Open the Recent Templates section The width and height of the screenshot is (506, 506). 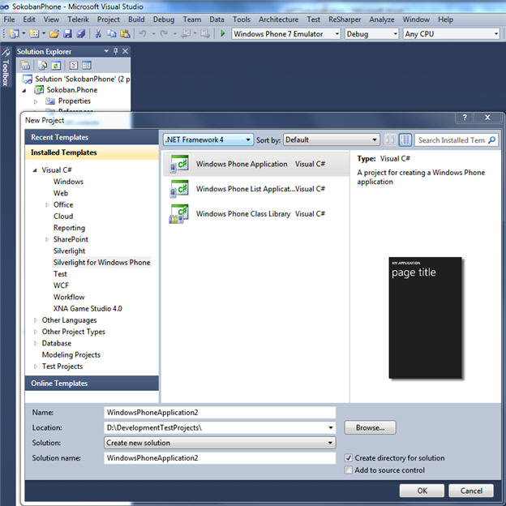point(92,137)
